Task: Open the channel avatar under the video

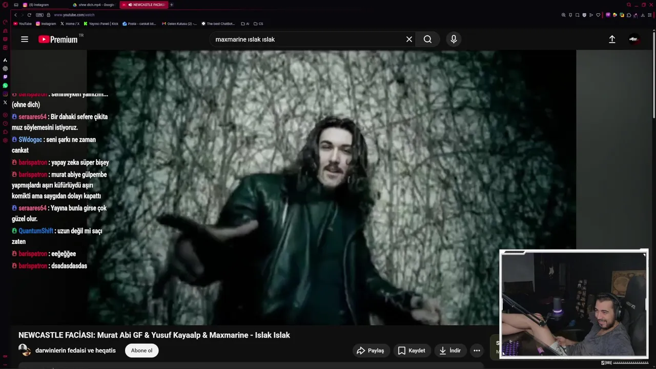Action: pos(25,351)
